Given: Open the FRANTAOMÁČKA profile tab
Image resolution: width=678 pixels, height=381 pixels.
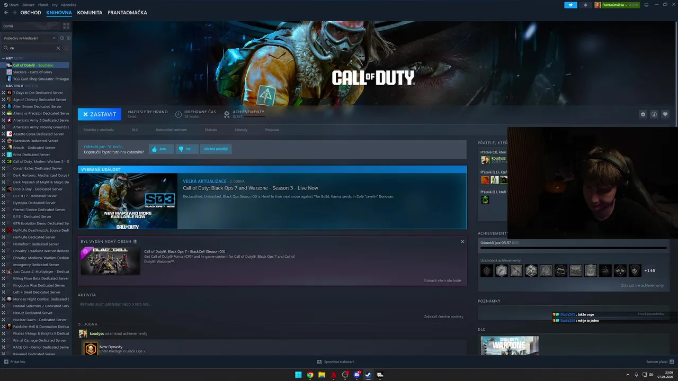Looking at the screenshot, I should pos(127,13).
